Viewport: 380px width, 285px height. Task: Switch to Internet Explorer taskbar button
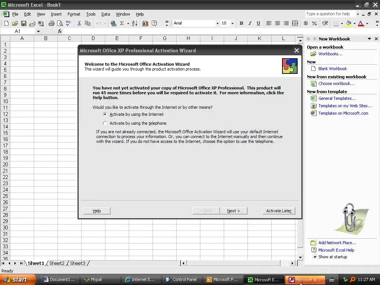(140, 279)
